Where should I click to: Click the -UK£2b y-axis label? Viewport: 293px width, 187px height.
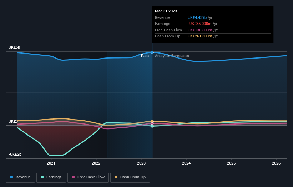(x=15, y=154)
